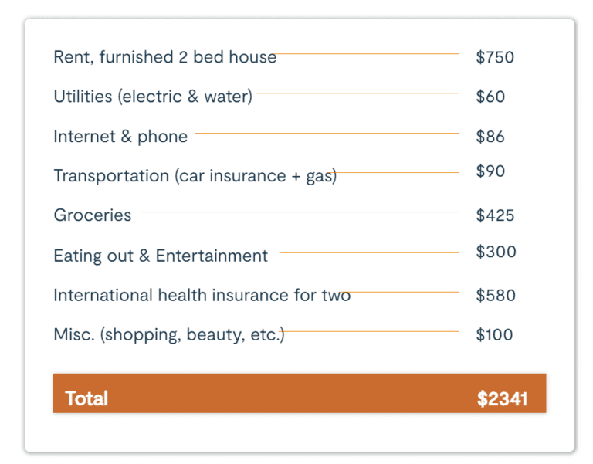Screen dimensions: 593x464
Task: Select the $86 internet amount
Action: [x=490, y=137]
